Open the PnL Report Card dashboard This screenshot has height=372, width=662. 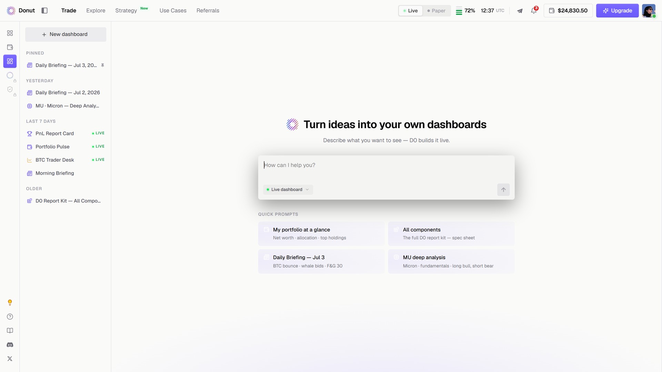(66, 133)
